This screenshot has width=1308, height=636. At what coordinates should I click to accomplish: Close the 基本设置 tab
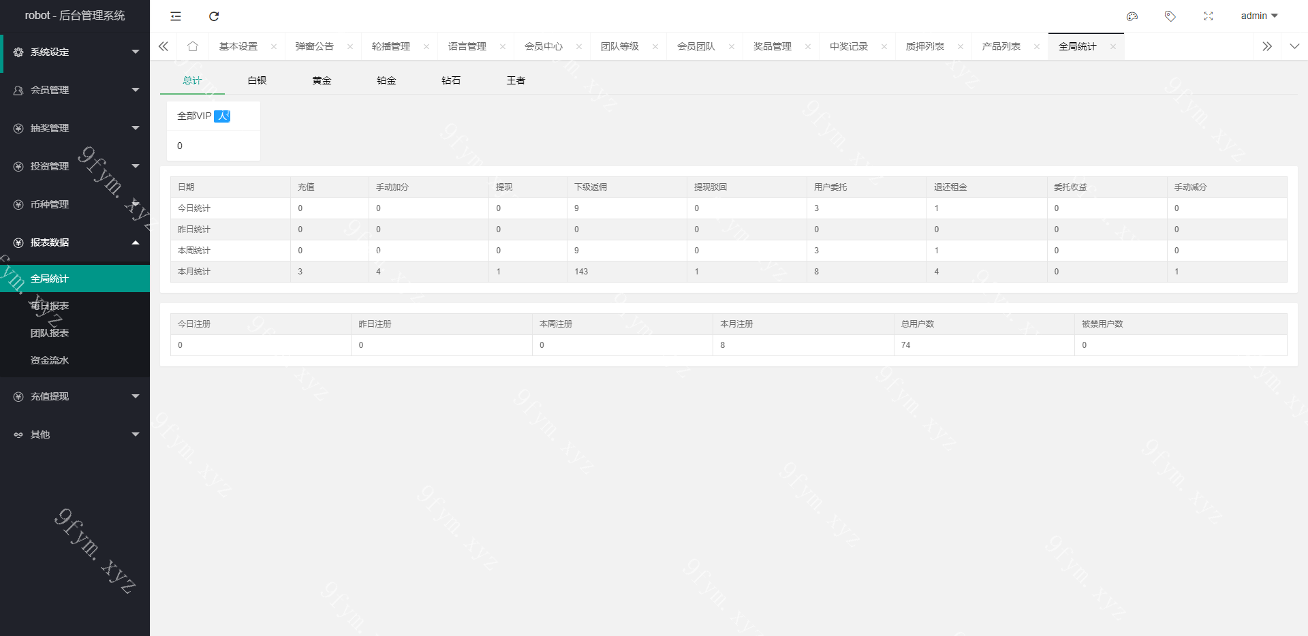point(274,46)
